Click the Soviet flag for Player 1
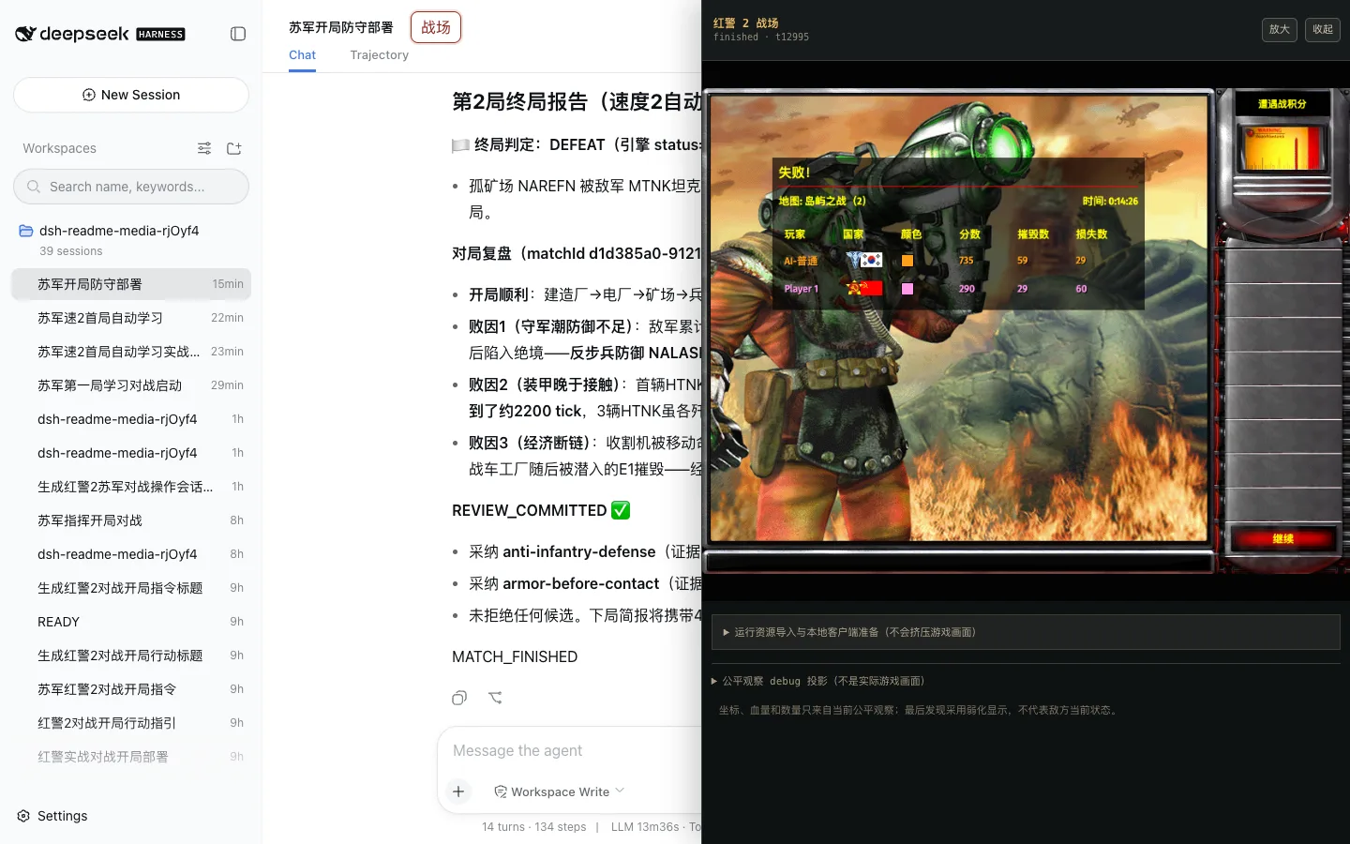 click(864, 288)
